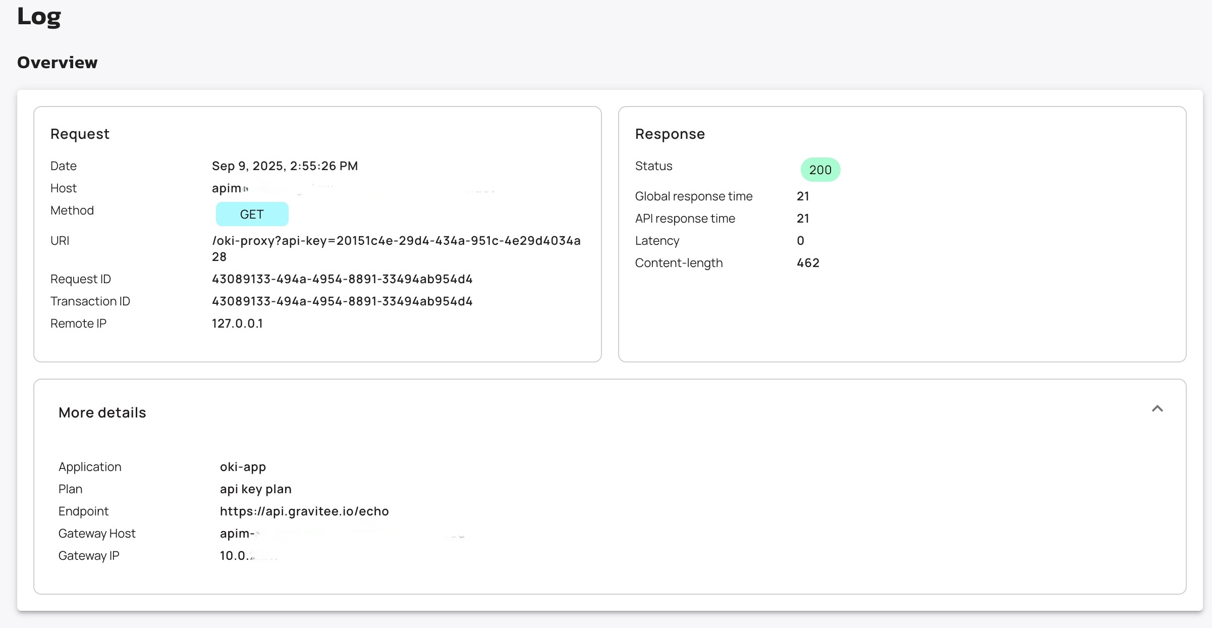Click the GET method badge
Screen dimensions: 1212x628
[252, 215]
